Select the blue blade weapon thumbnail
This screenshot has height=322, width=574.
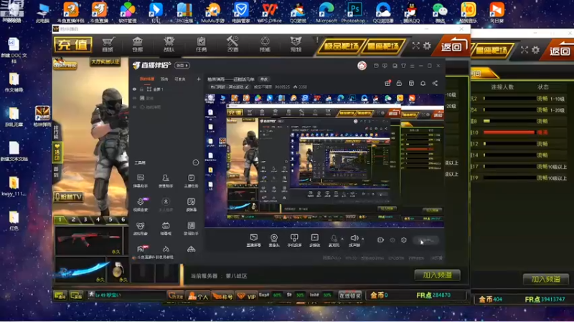pos(80,270)
